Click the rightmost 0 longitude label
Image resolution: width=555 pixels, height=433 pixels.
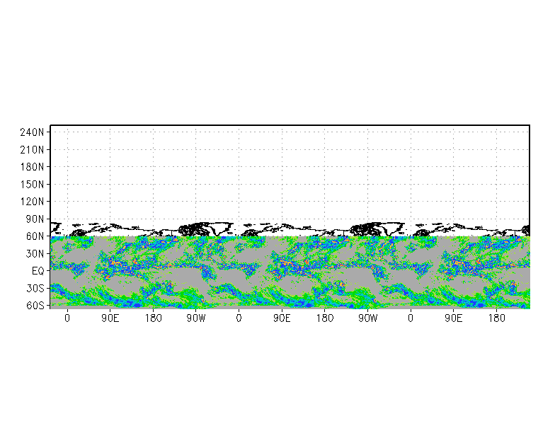tap(411, 318)
